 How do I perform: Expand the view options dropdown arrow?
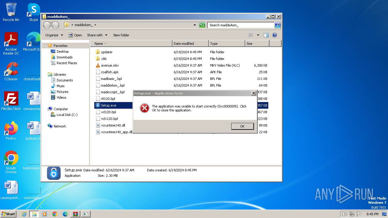[x=258, y=35]
